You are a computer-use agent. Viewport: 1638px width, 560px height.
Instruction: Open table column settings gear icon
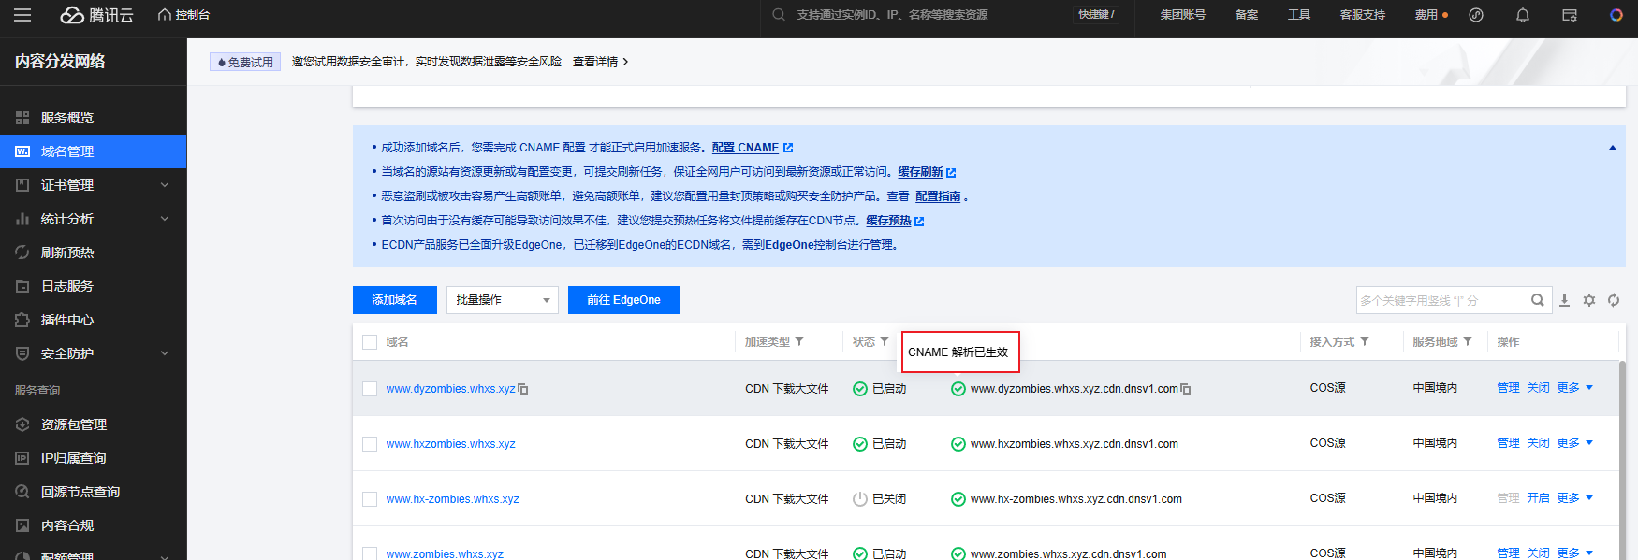click(1589, 300)
